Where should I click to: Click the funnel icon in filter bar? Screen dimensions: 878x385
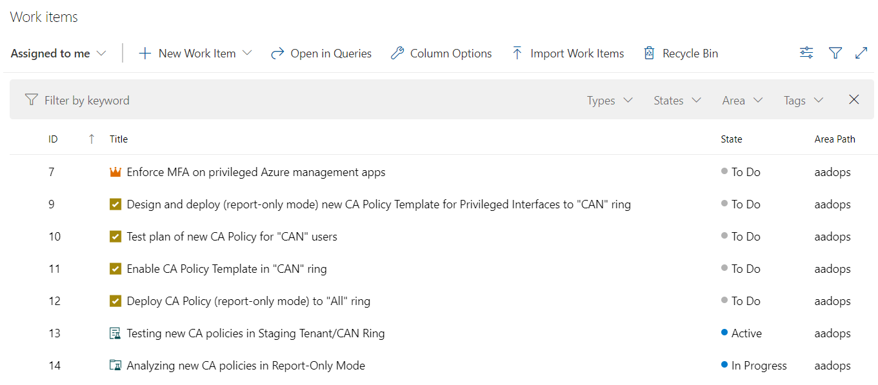click(x=31, y=100)
